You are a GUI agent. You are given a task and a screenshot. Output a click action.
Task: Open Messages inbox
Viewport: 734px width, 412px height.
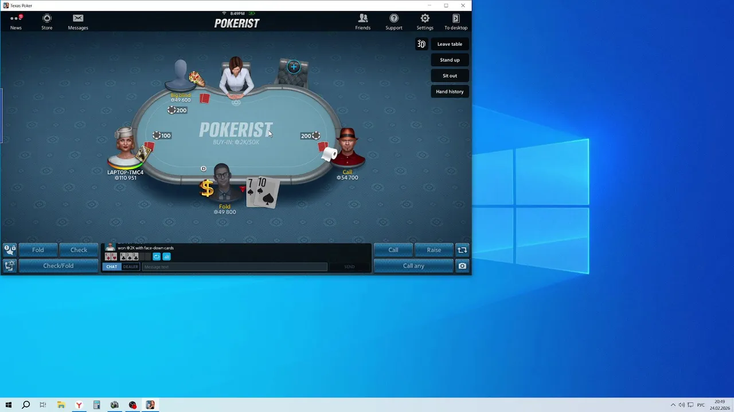[x=78, y=22]
